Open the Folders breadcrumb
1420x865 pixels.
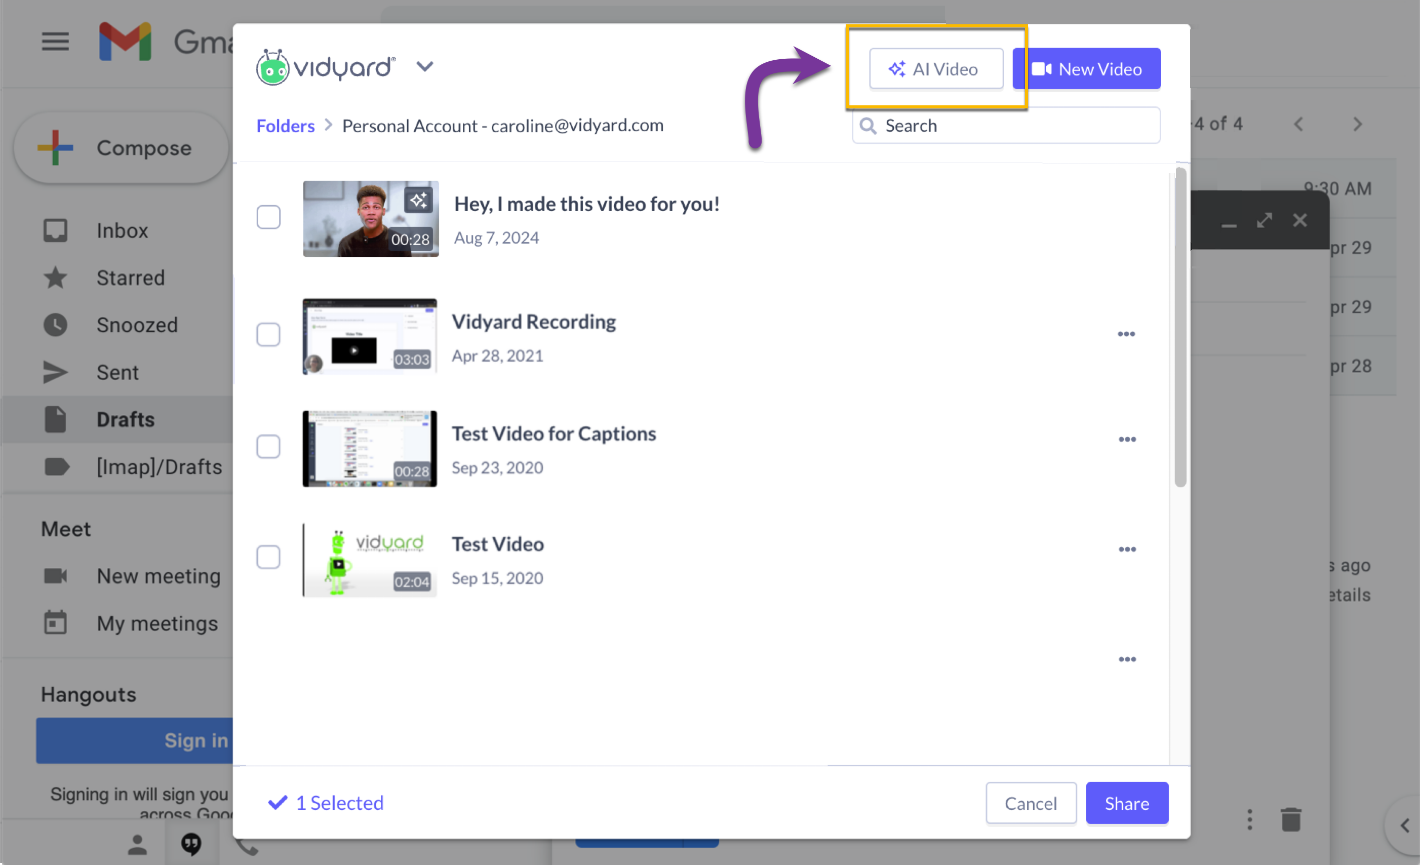coord(285,126)
